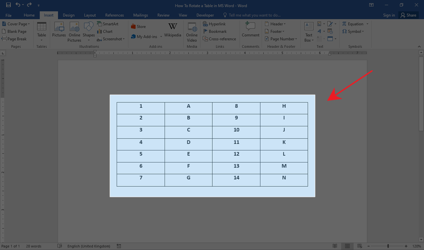Screen dimensions: 424x250
Task: Open Page Number dropdown
Action: coord(281,39)
